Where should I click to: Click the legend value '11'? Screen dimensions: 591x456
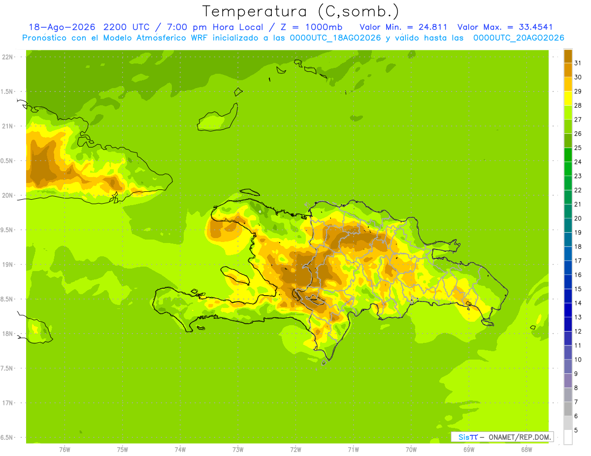click(578, 345)
